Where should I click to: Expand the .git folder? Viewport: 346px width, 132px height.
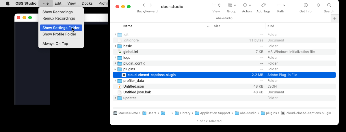115,35
